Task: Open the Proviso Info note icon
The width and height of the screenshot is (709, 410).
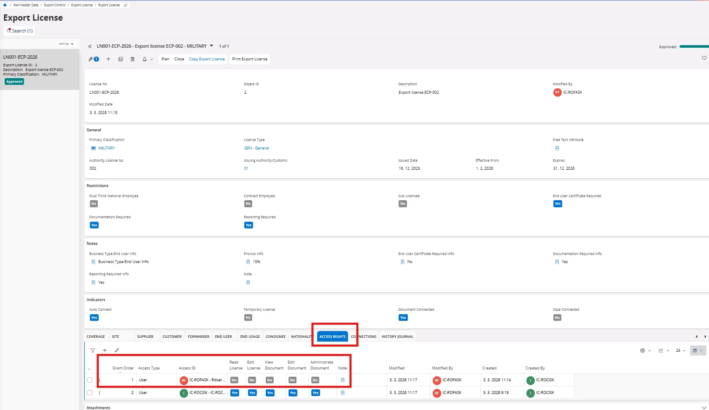Action: 248,262
